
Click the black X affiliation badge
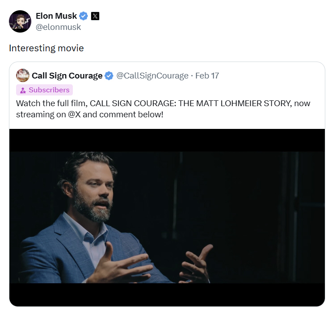click(95, 16)
